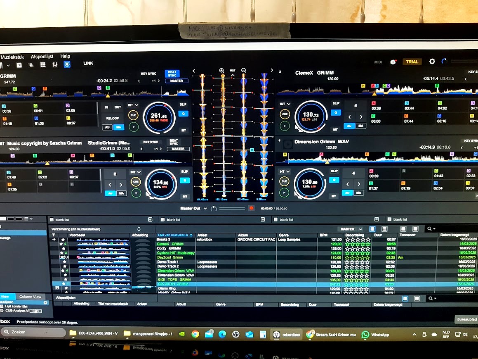The width and height of the screenshot is (478, 359).
Task: Click the RST reset zoom button
Action: [233, 71]
